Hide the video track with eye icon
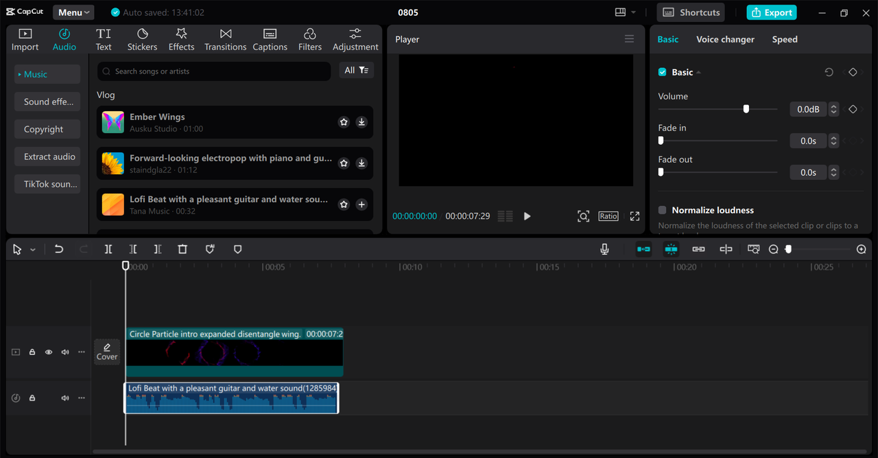Viewport: 878px width, 458px height. click(x=49, y=352)
